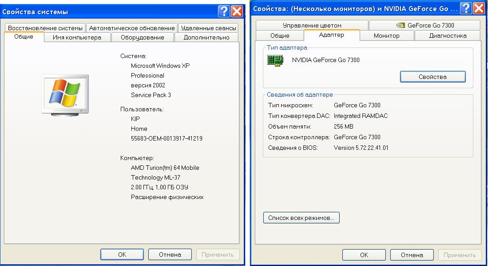Viewport: 488px width, 266px height.
Task: Click the Integrated RAMDAC value
Action: [361, 116]
